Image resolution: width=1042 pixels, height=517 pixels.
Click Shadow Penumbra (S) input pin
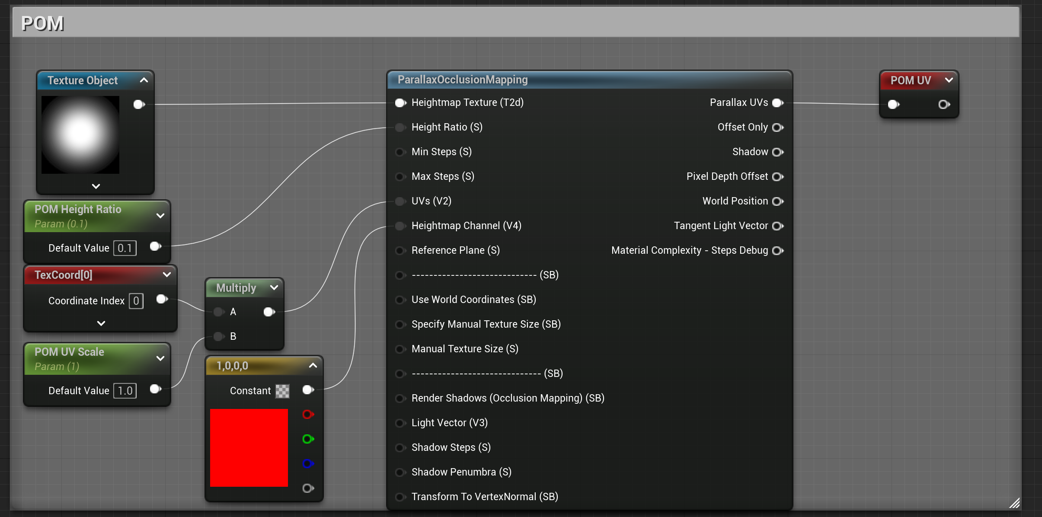(401, 472)
